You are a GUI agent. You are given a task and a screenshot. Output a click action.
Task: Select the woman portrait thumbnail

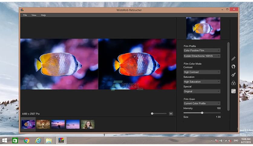[88, 124]
